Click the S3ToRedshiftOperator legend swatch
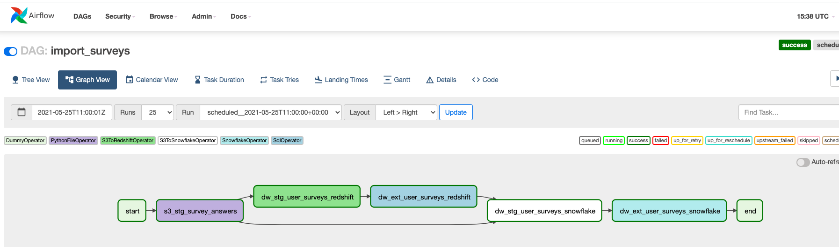This screenshot has height=247, width=839. pos(128,140)
